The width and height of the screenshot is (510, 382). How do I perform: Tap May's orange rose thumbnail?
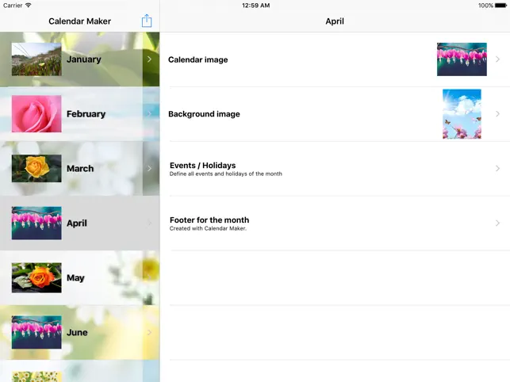[36, 277]
